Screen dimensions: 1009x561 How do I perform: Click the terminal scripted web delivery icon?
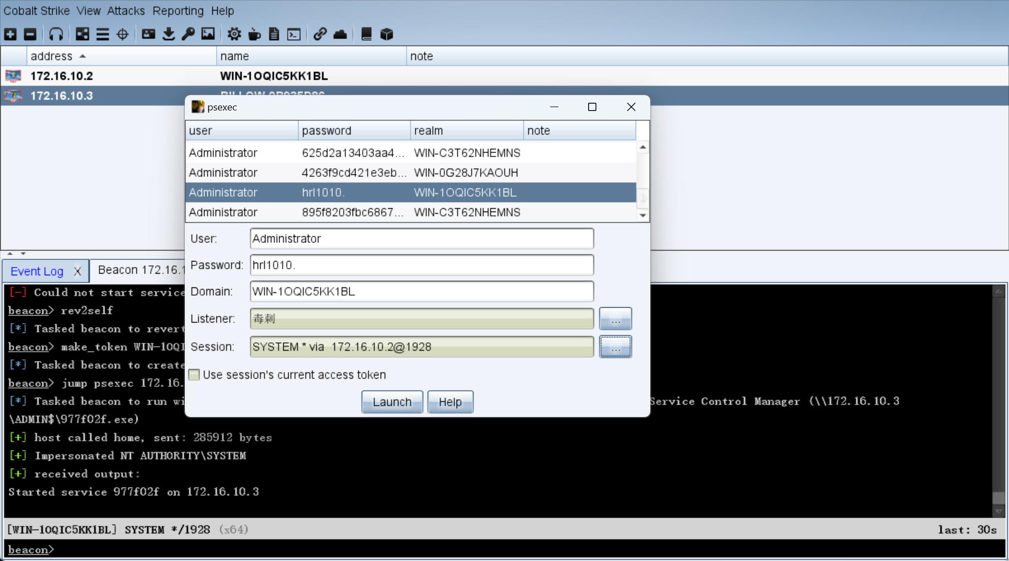(x=294, y=34)
